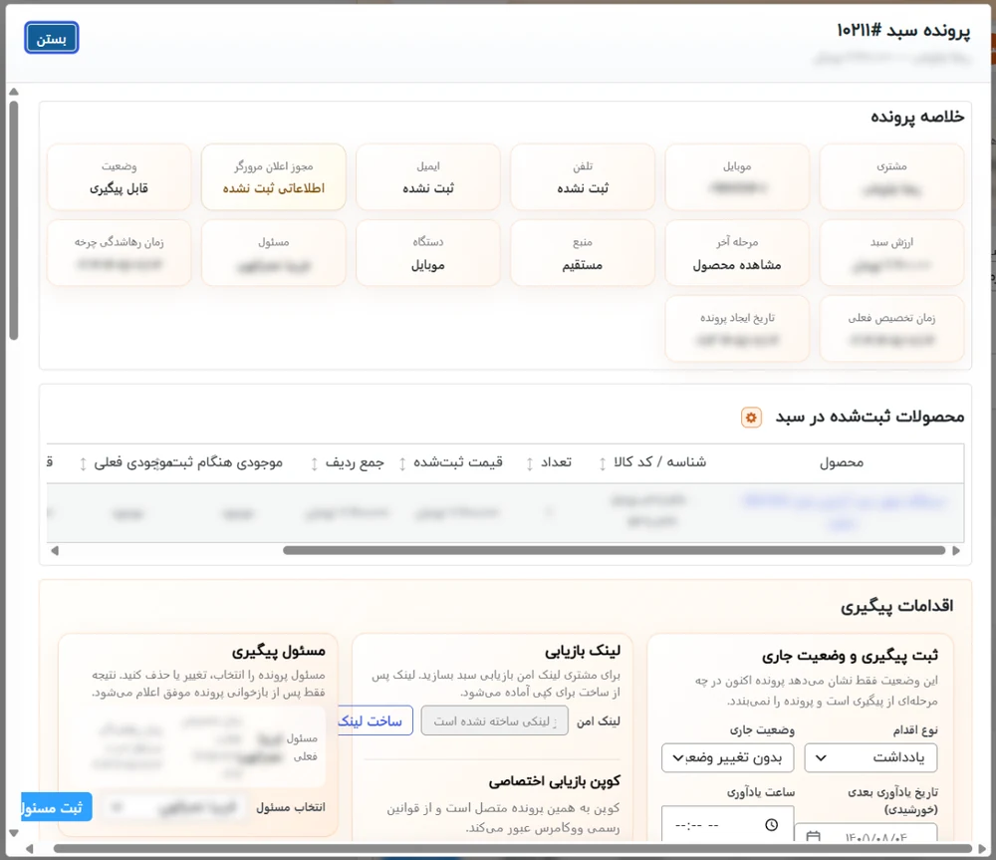This screenshot has height=860, width=996.
Task: Click the right arrow of the table scrollbar
Action: tap(956, 550)
